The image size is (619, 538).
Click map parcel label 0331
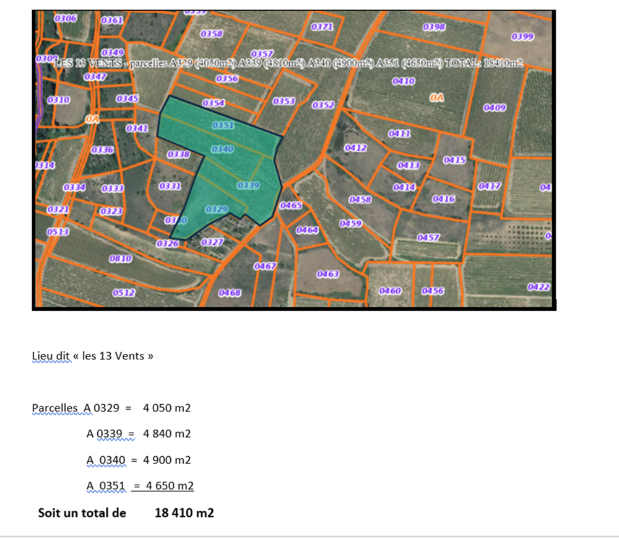click(170, 186)
